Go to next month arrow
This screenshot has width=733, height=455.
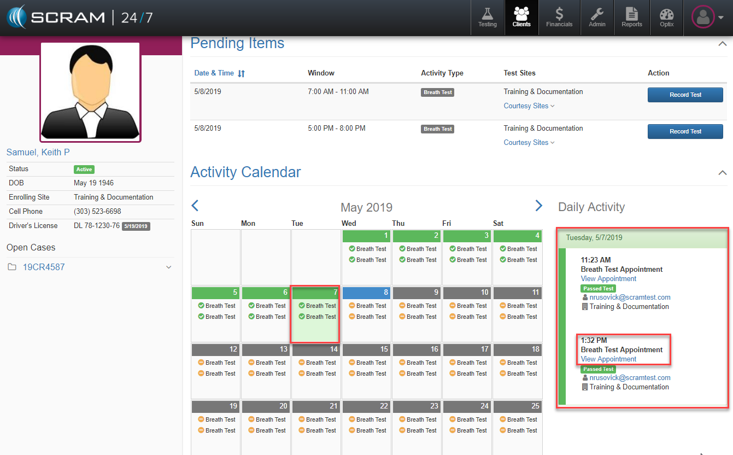(538, 206)
